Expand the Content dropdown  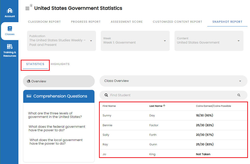pos(238,41)
